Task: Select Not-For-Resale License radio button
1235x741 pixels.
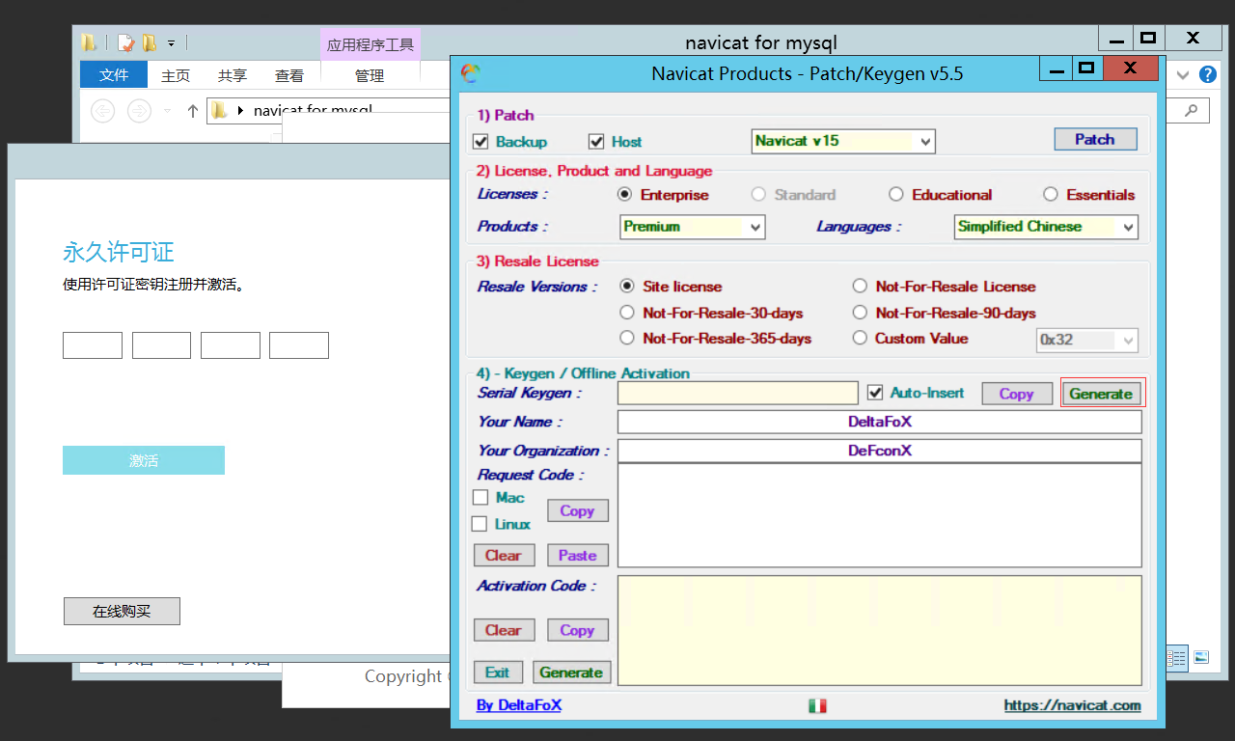Action: [860, 287]
